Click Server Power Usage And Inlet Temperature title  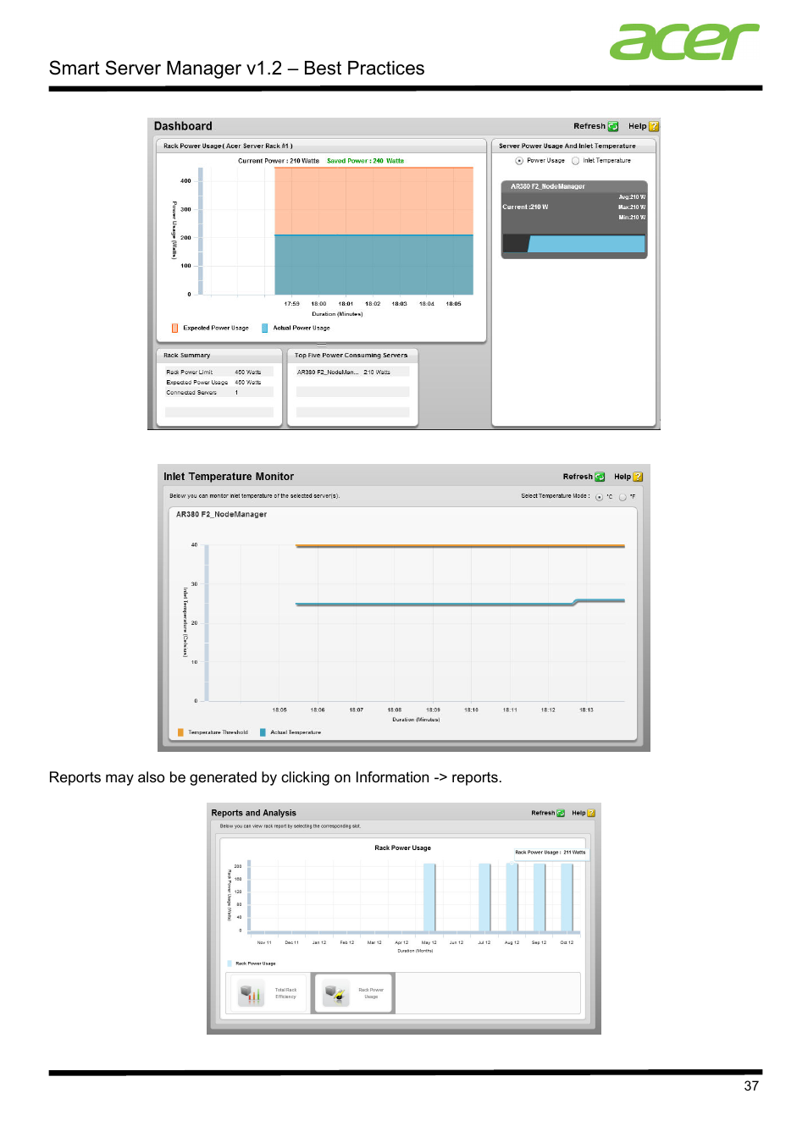(567, 146)
